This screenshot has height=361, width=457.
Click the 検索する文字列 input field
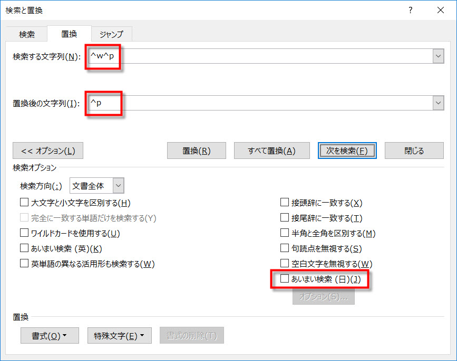pyautogui.click(x=274, y=56)
